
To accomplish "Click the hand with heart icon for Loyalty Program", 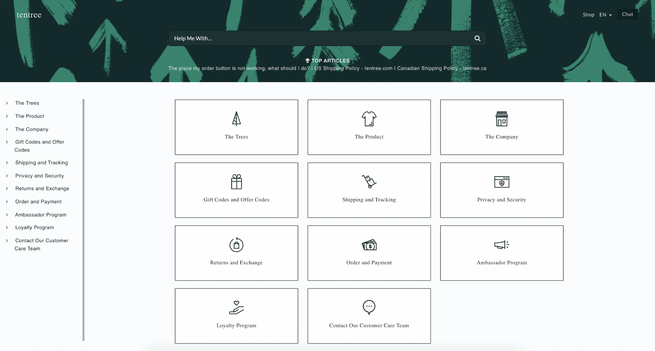I will (x=236, y=307).
